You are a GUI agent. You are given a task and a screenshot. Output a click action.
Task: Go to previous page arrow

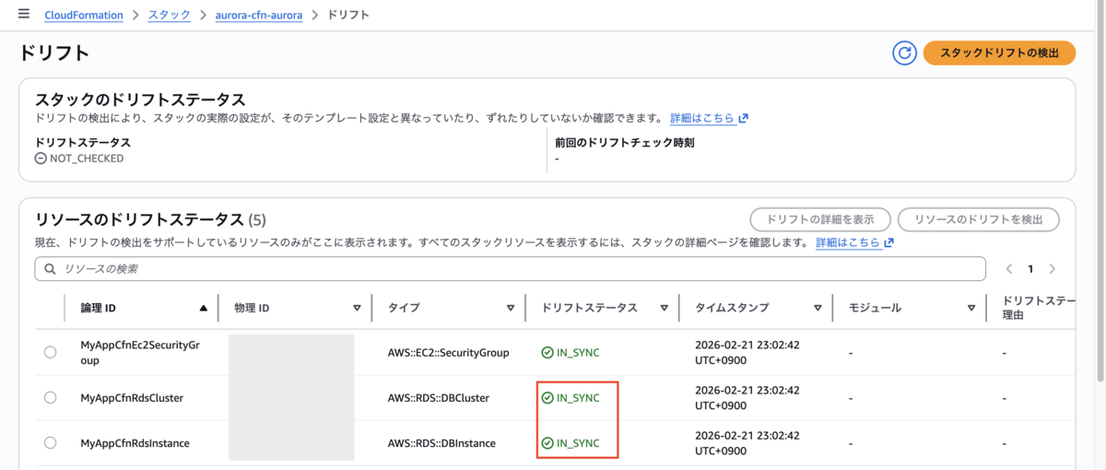(x=1009, y=269)
